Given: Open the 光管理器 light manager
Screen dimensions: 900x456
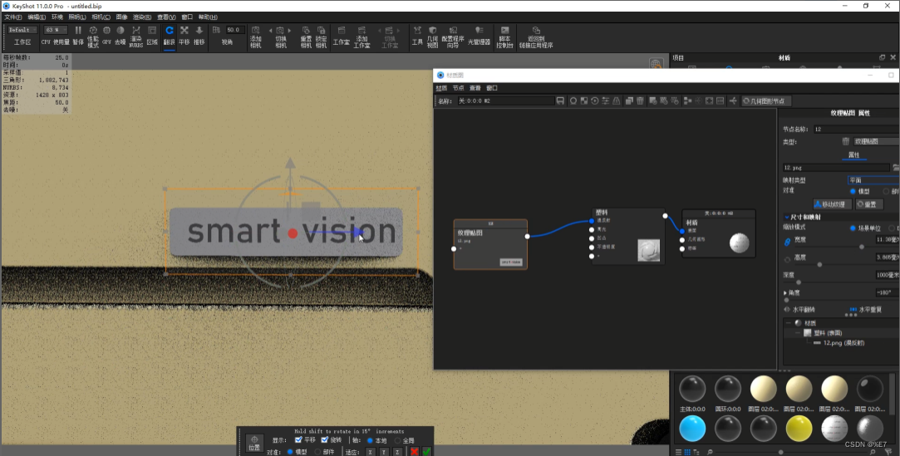Looking at the screenshot, I should [x=480, y=31].
